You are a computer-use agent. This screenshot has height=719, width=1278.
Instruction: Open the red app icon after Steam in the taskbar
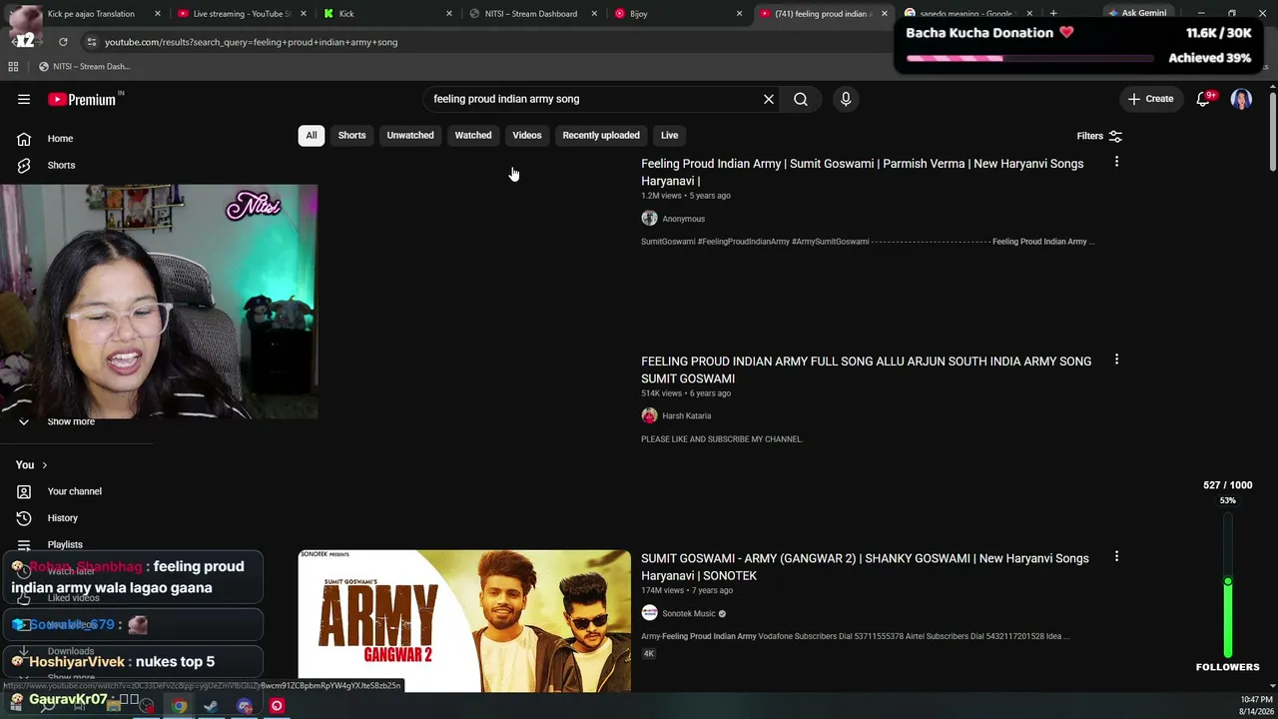[277, 706]
